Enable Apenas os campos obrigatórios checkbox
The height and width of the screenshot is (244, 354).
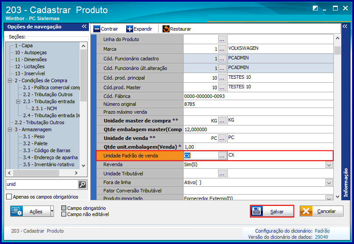click(9, 197)
